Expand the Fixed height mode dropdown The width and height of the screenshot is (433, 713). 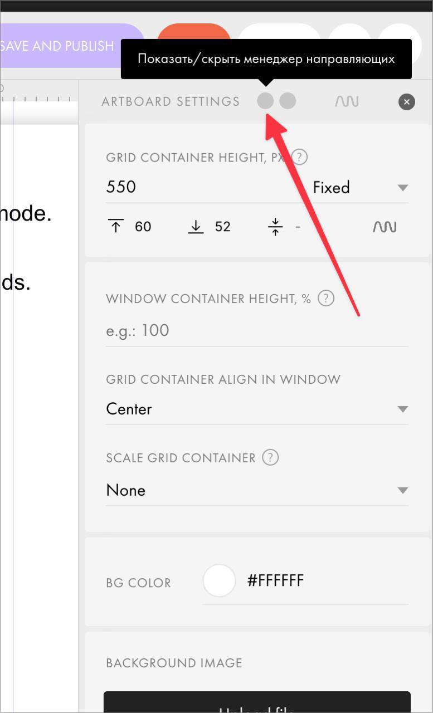pyautogui.click(x=361, y=187)
